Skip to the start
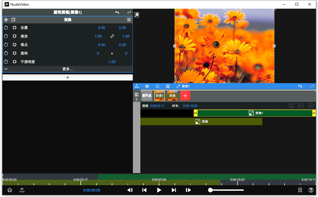 (x=144, y=190)
